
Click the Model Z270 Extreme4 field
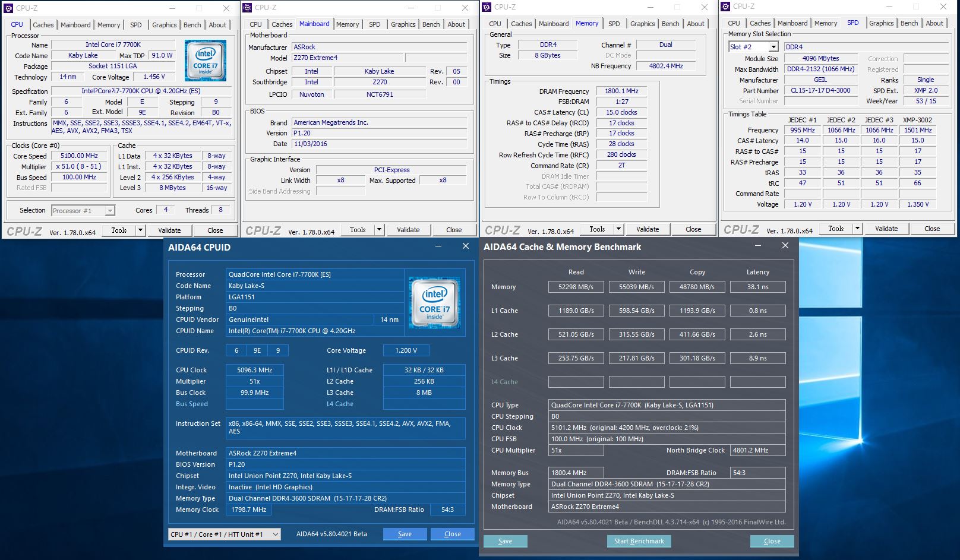point(348,58)
